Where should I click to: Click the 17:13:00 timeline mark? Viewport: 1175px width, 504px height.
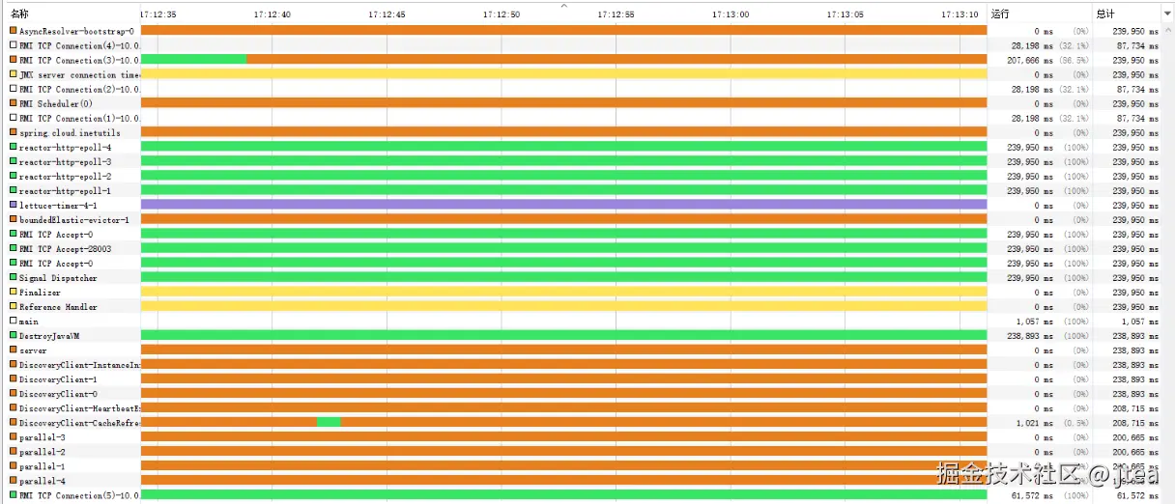(731, 14)
